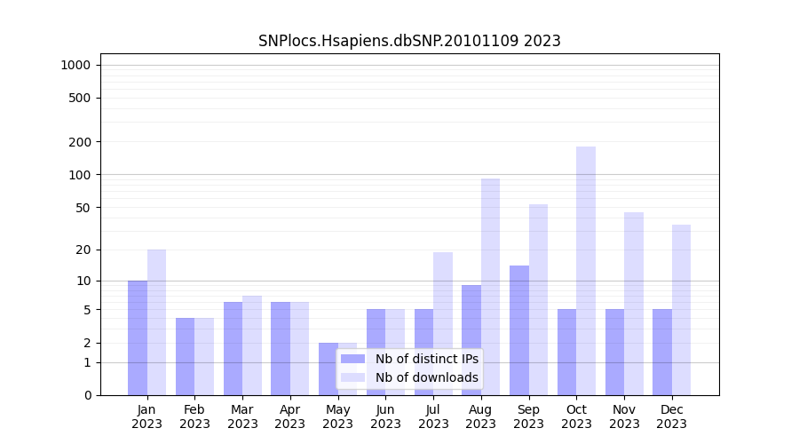Select the Jan 2023 downloads bar
Image resolution: width=799 pixels, height=444 pixels.
click(156, 322)
